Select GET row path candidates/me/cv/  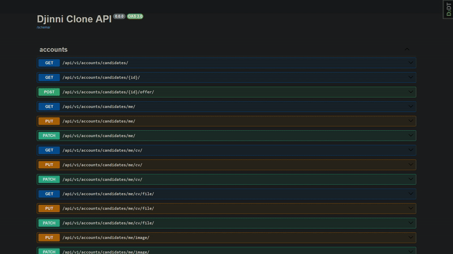pos(102,150)
